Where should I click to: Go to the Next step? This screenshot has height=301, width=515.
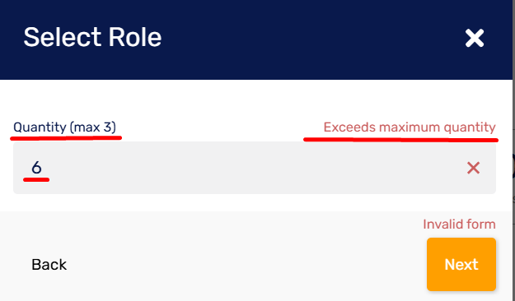461,264
